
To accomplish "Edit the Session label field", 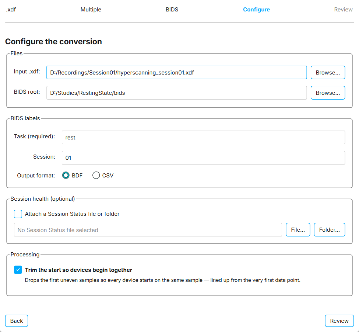I will point(203,158).
